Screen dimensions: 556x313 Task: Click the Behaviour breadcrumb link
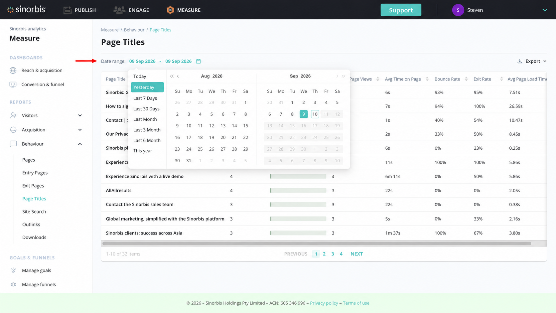tap(134, 30)
